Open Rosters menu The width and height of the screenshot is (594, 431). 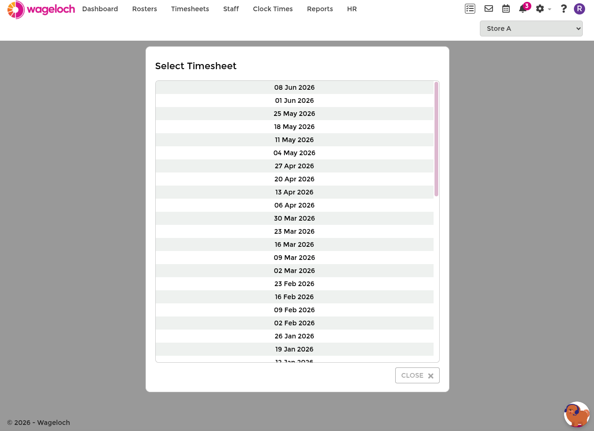pyautogui.click(x=145, y=9)
